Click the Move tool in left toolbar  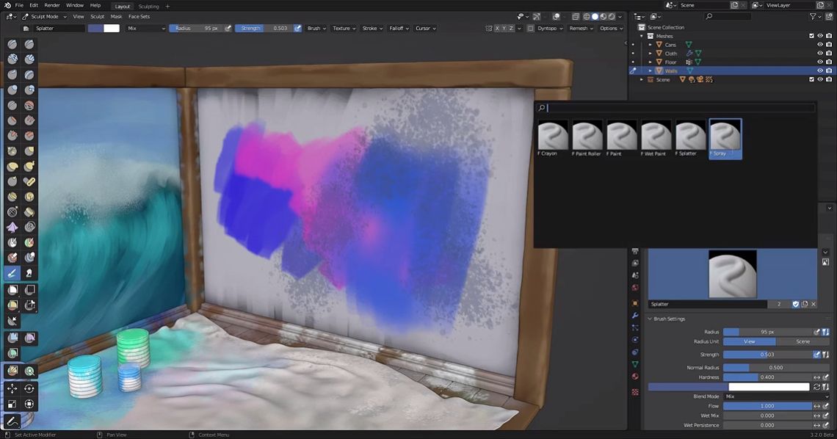[x=12, y=389]
